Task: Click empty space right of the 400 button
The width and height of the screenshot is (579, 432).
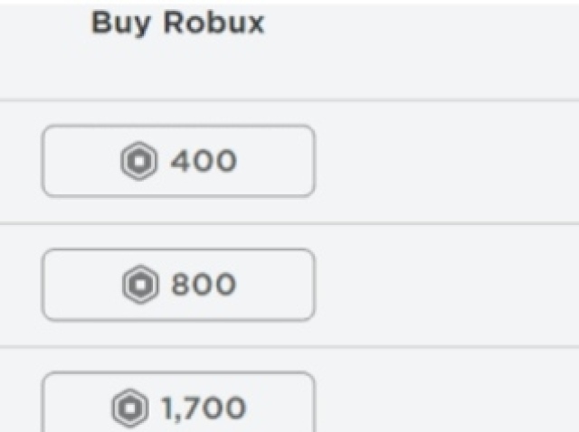Action: (x=447, y=161)
